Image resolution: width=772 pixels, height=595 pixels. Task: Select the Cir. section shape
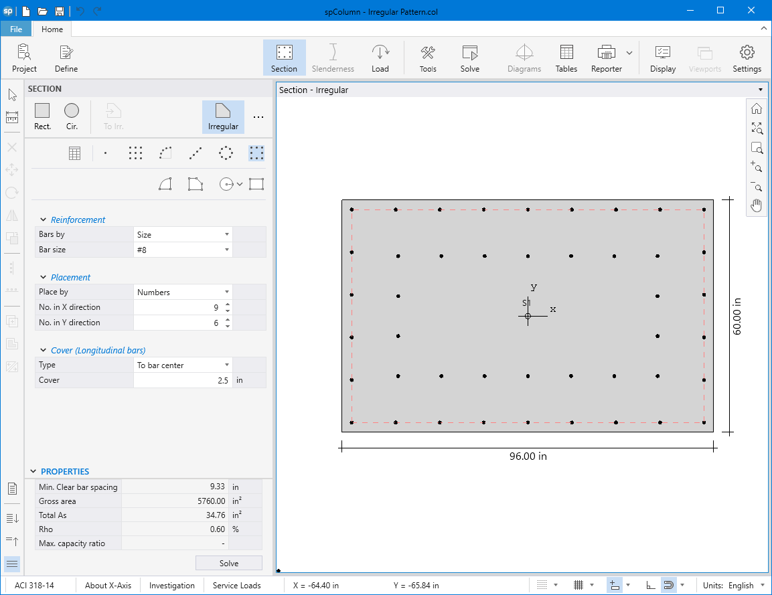pos(72,116)
